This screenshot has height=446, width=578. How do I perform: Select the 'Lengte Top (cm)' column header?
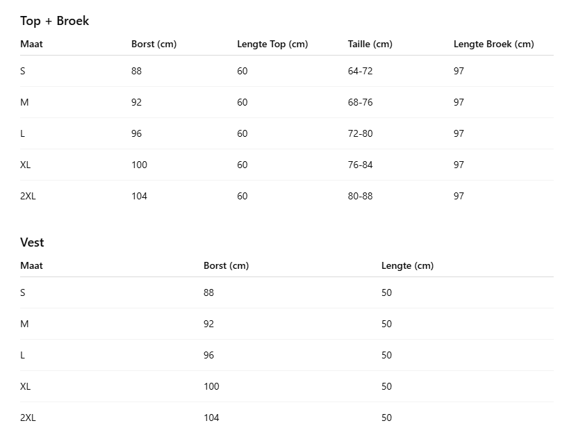coord(272,44)
